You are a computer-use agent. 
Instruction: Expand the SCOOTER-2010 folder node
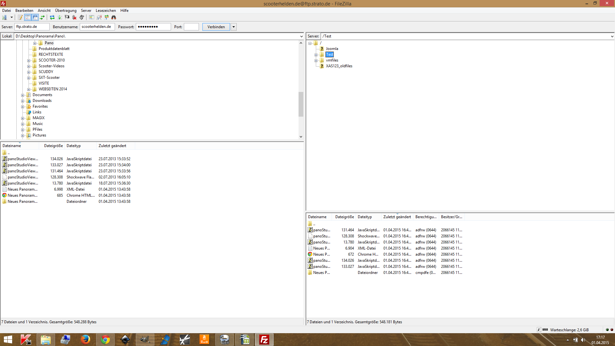[x=29, y=61]
